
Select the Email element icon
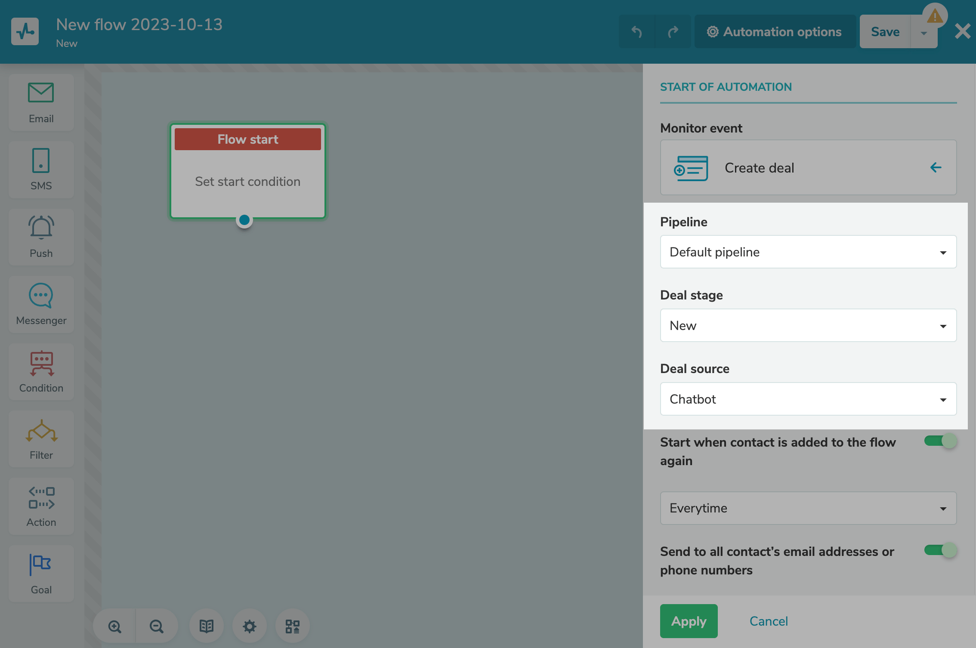41,102
